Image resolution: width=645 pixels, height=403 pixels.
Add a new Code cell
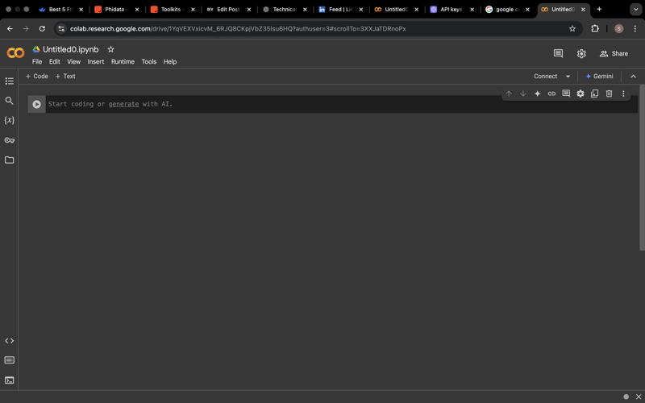pos(37,77)
